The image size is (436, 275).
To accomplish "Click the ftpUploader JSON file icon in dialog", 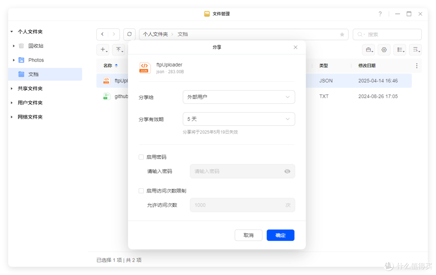I will pyautogui.click(x=145, y=68).
